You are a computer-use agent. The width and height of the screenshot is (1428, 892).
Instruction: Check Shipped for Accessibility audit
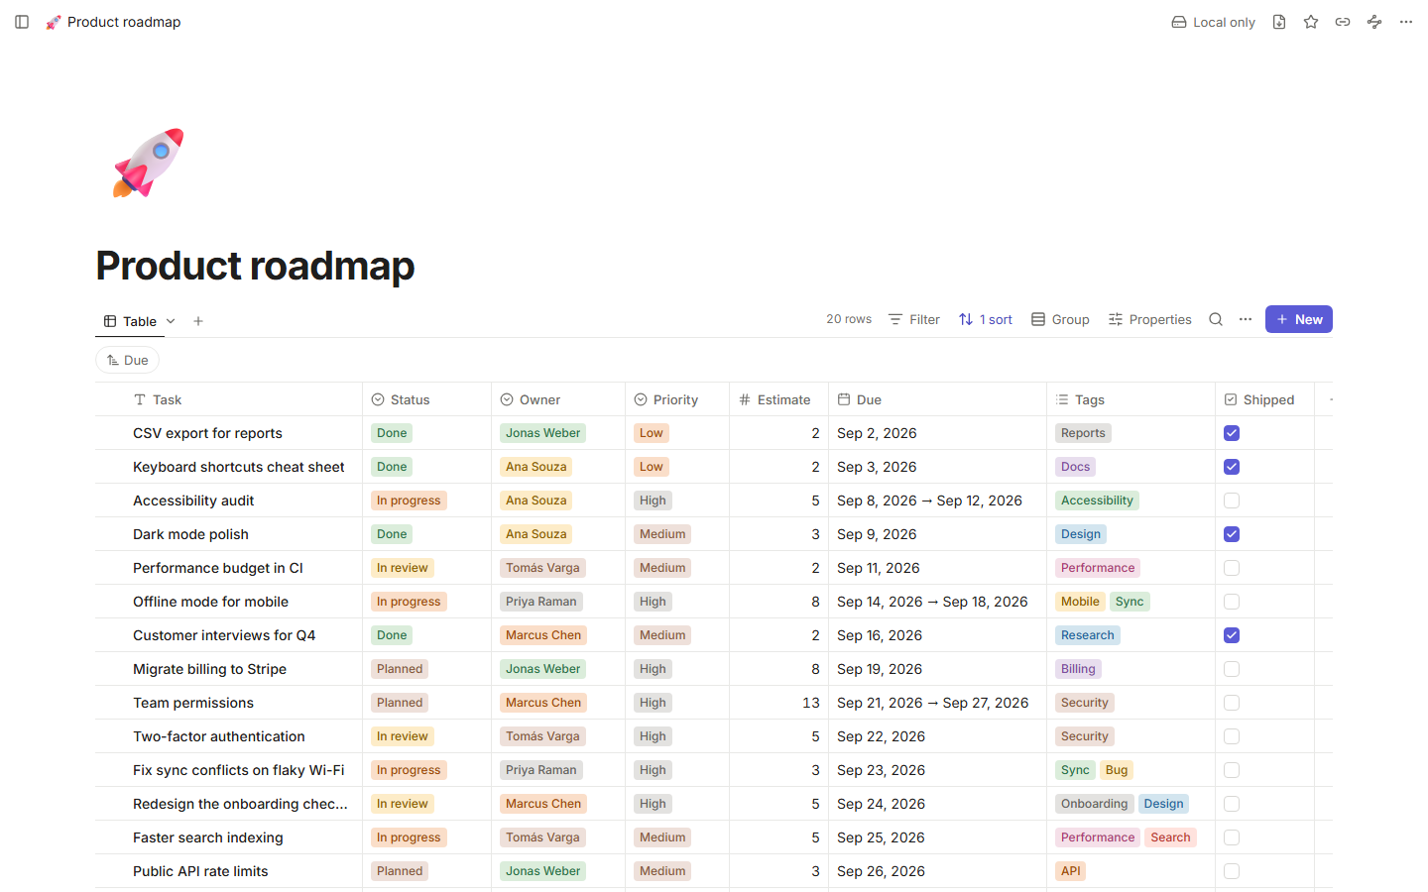point(1232,501)
